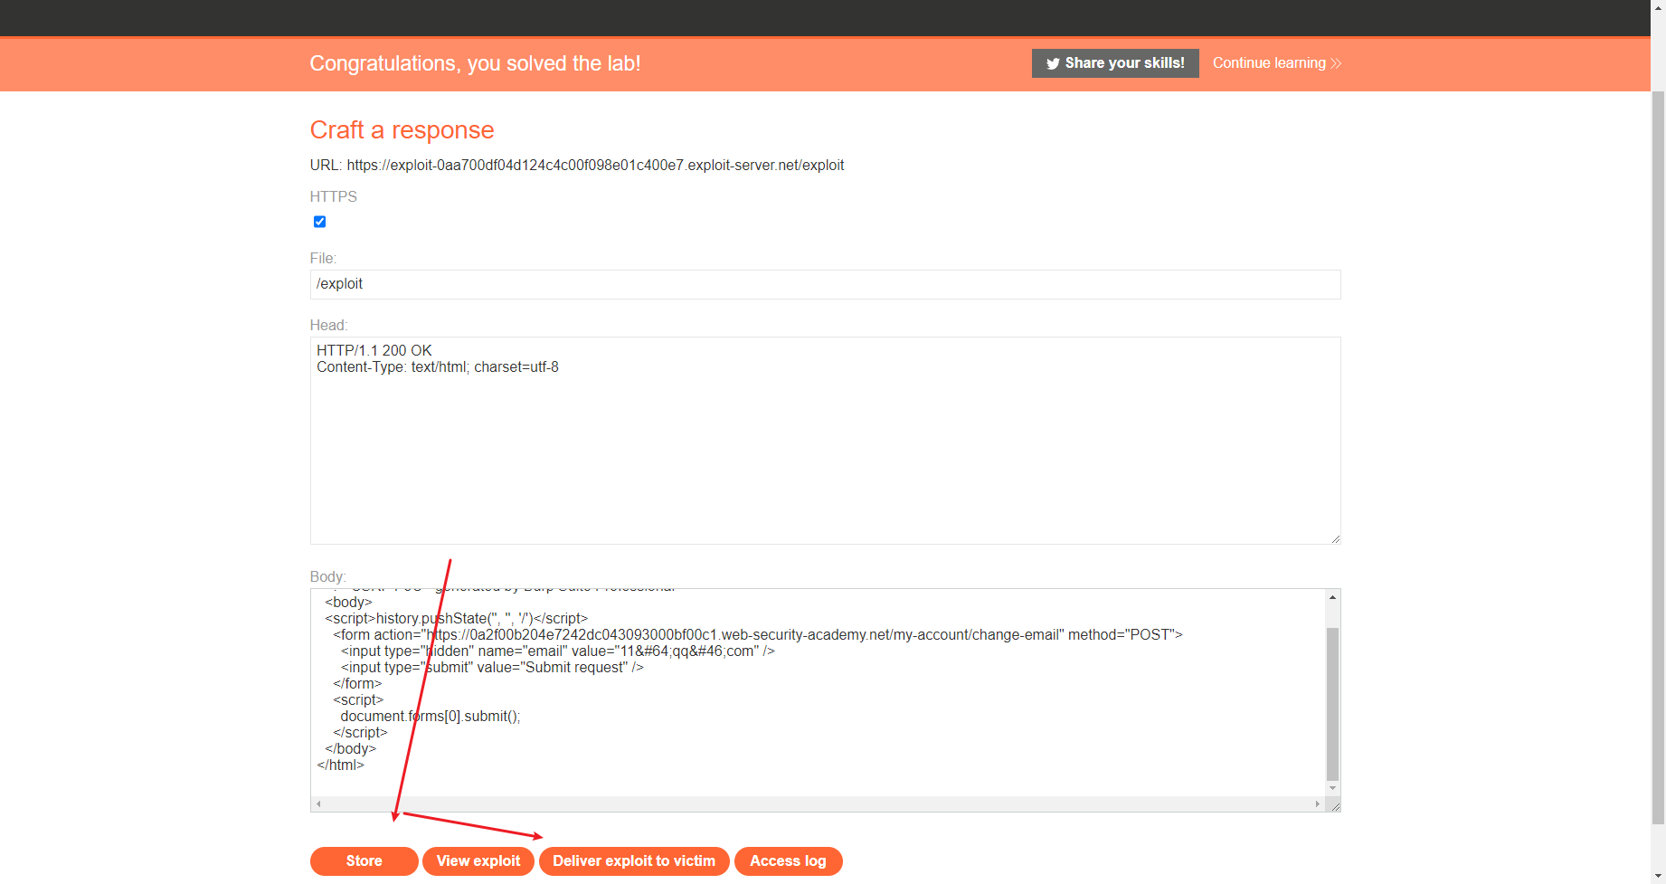Screen dimensions: 1666x884
Task: Click the Share your skills button
Action: tap(1115, 63)
